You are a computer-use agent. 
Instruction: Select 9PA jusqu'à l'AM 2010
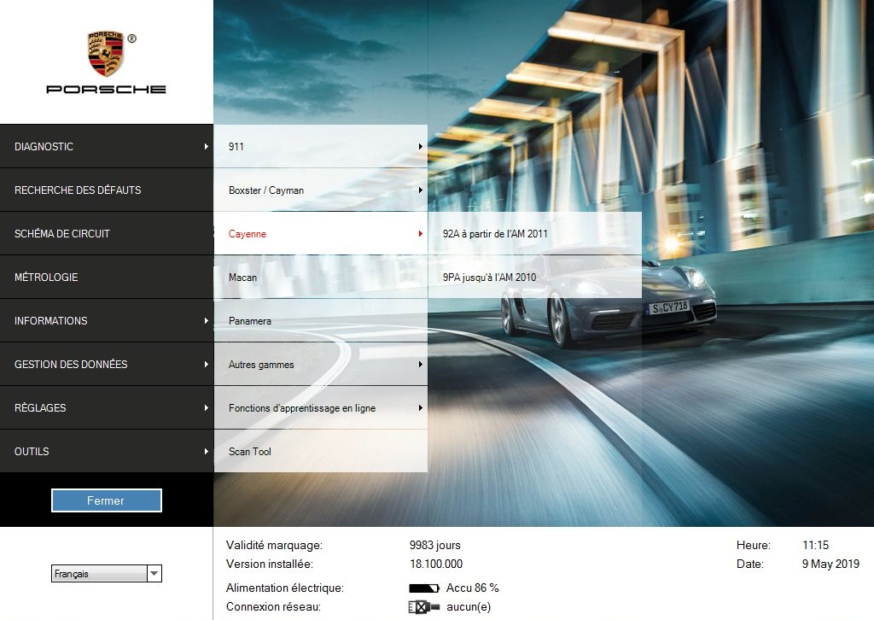(x=534, y=277)
